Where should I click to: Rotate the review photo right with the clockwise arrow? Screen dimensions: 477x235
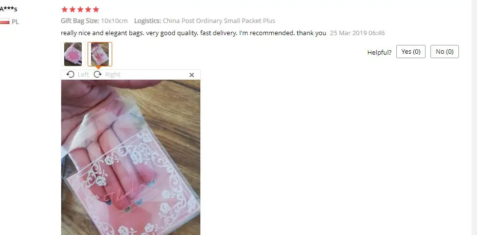pyautogui.click(x=97, y=74)
